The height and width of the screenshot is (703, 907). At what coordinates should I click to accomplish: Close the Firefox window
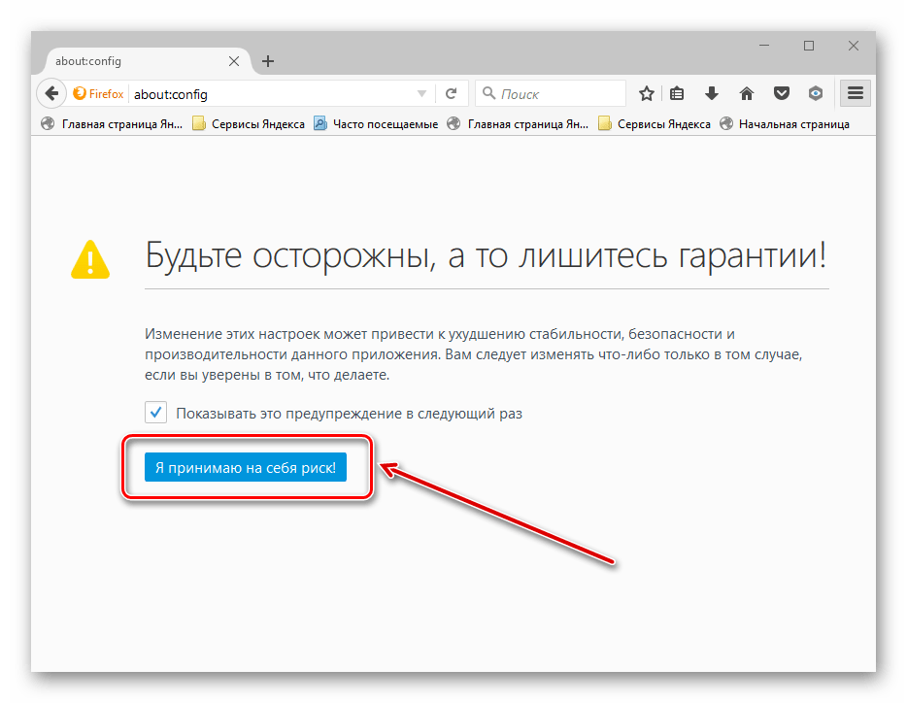[854, 45]
